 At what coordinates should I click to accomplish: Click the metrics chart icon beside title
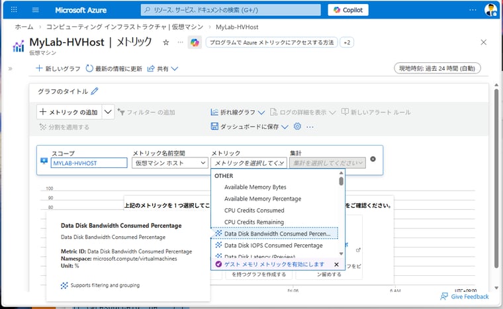click(19, 46)
